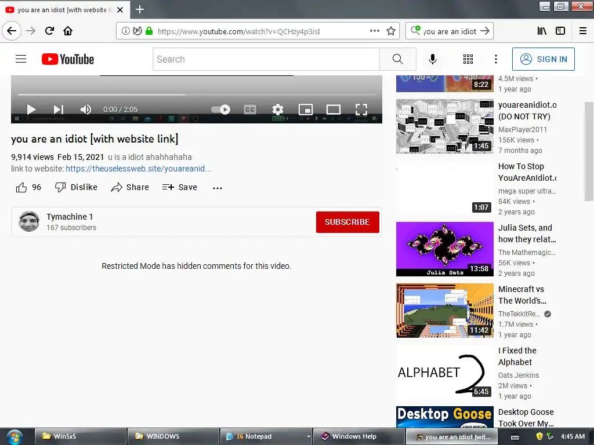
Task: Enter full screen video mode
Action: click(361, 110)
